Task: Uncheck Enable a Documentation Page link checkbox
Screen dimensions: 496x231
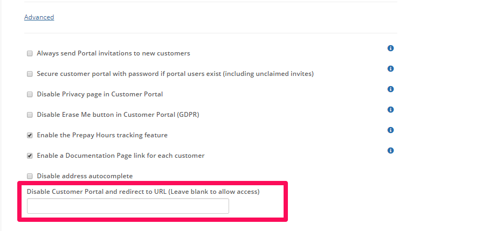Action: (30, 156)
